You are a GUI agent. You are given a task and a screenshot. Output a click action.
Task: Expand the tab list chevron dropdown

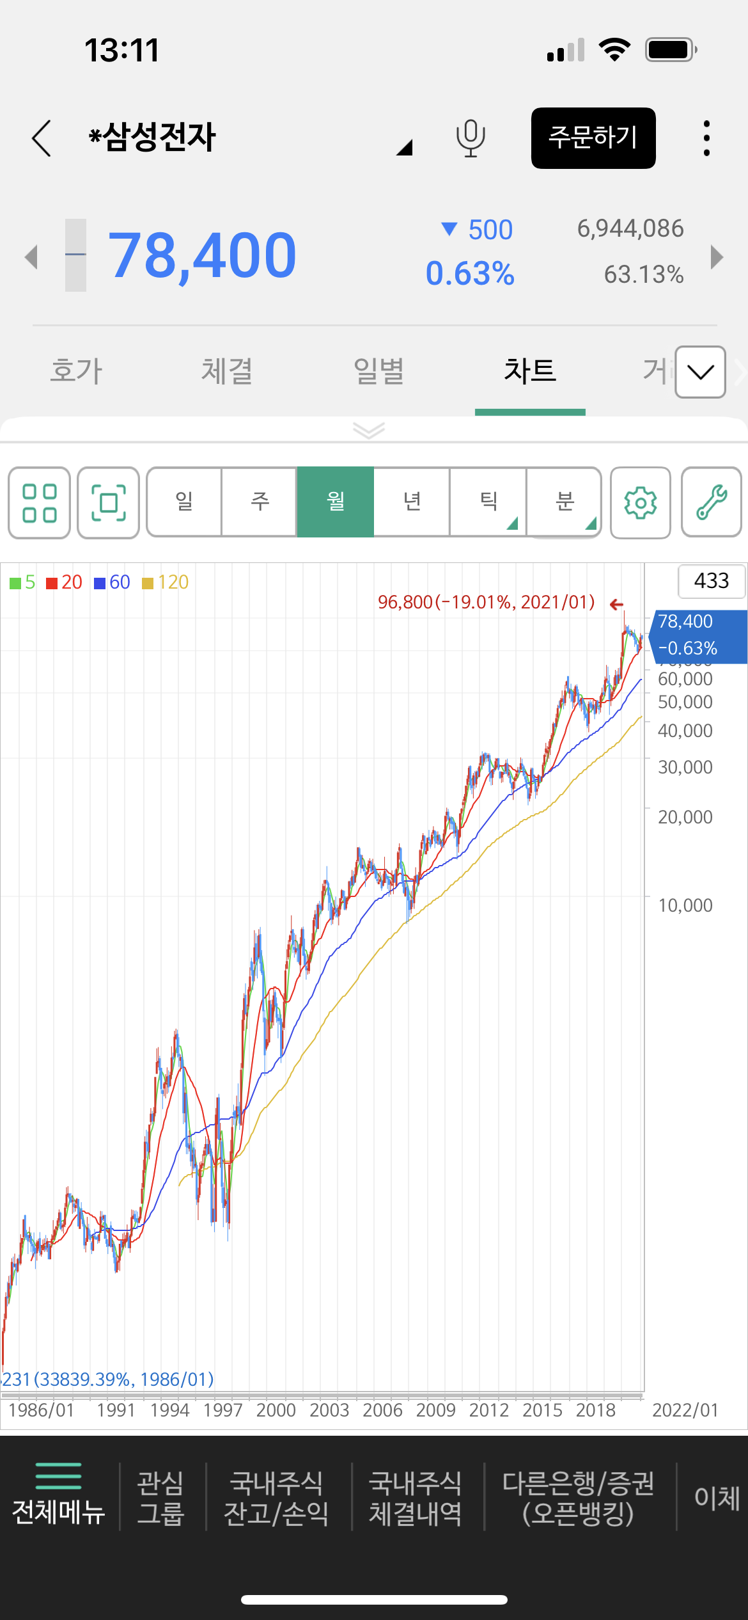coord(701,372)
